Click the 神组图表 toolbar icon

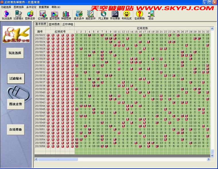66,15
